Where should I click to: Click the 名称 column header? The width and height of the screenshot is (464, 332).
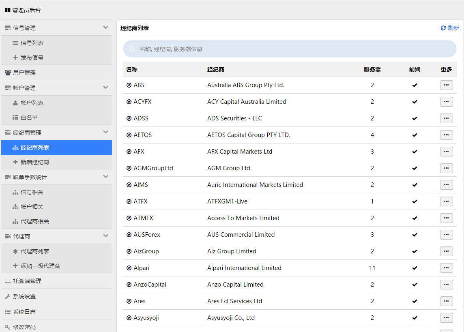(132, 69)
